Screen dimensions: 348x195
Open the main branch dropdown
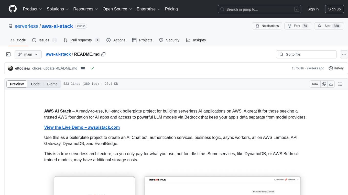pos(28,54)
